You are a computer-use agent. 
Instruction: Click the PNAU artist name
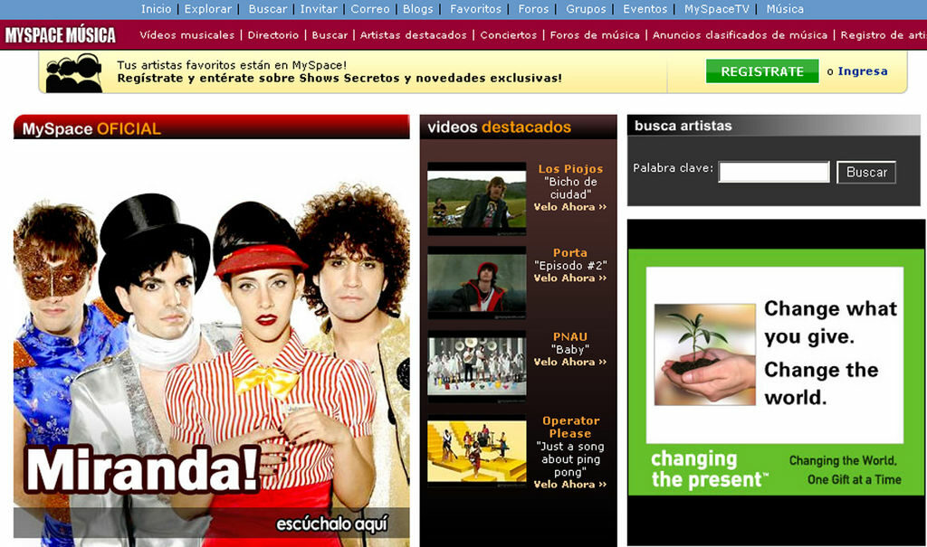(x=570, y=336)
